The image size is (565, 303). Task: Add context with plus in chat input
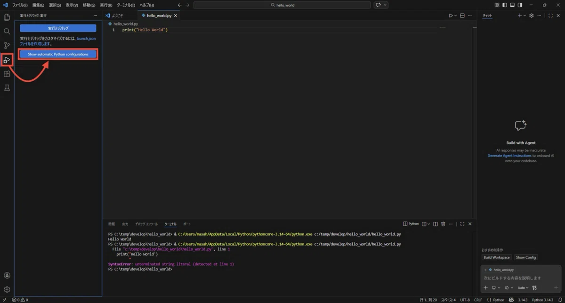485,287
